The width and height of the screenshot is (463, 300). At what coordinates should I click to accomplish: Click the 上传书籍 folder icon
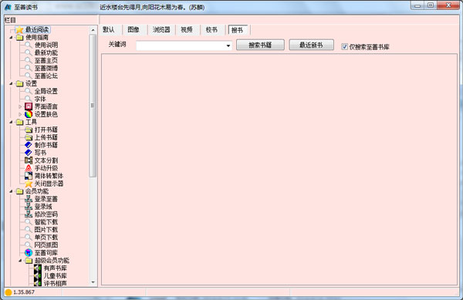pyautogui.click(x=29, y=137)
